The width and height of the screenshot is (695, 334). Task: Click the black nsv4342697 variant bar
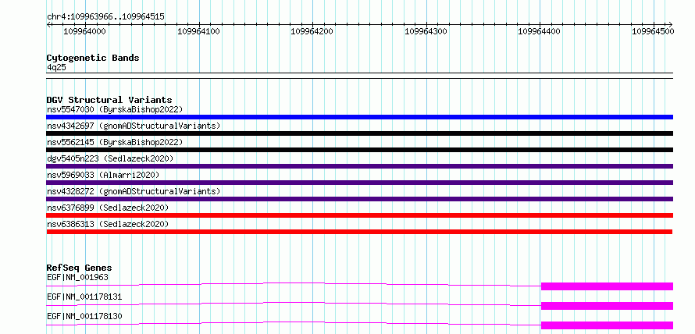click(x=359, y=133)
